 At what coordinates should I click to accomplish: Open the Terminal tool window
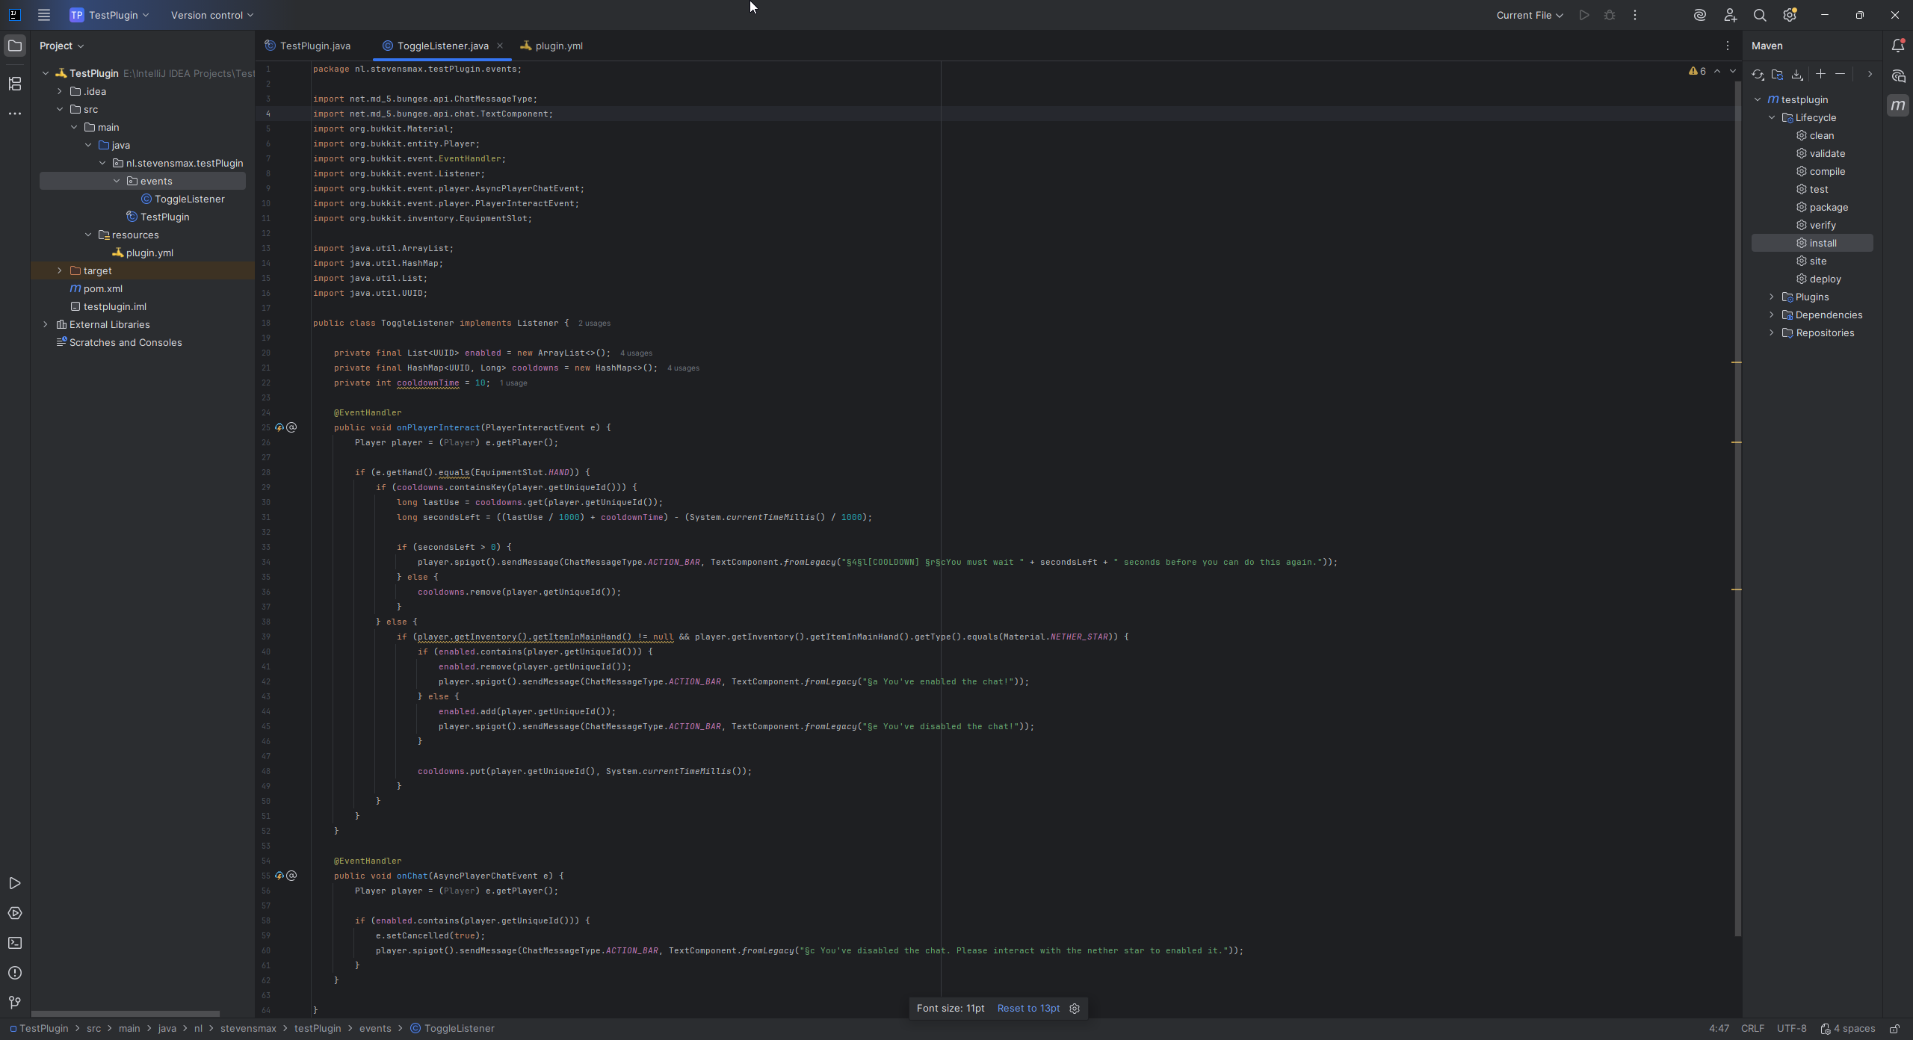click(x=15, y=943)
